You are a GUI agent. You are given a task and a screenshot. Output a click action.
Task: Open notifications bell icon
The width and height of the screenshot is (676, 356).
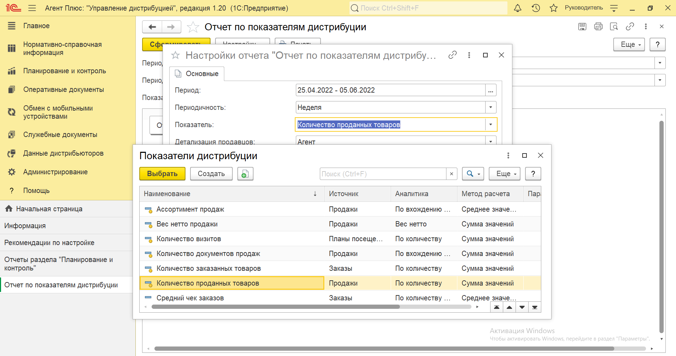click(518, 8)
